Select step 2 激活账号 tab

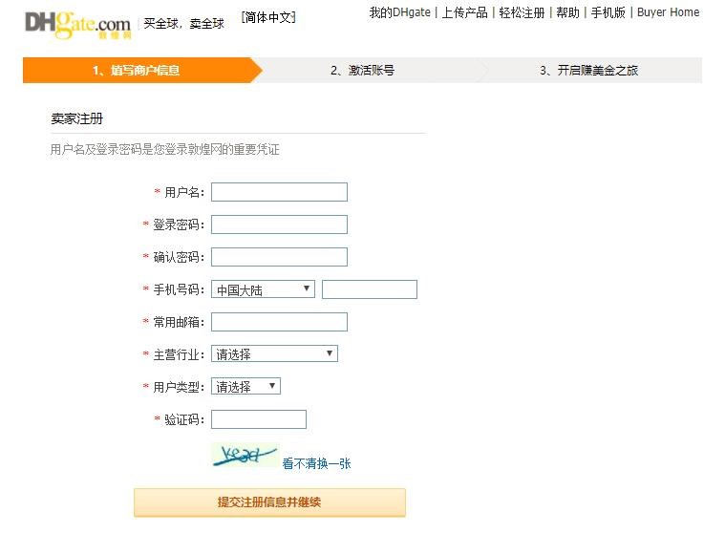[x=362, y=70]
